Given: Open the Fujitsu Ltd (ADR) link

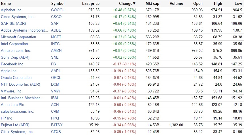Looking at the screenshot, I should (x=15, y=125).
